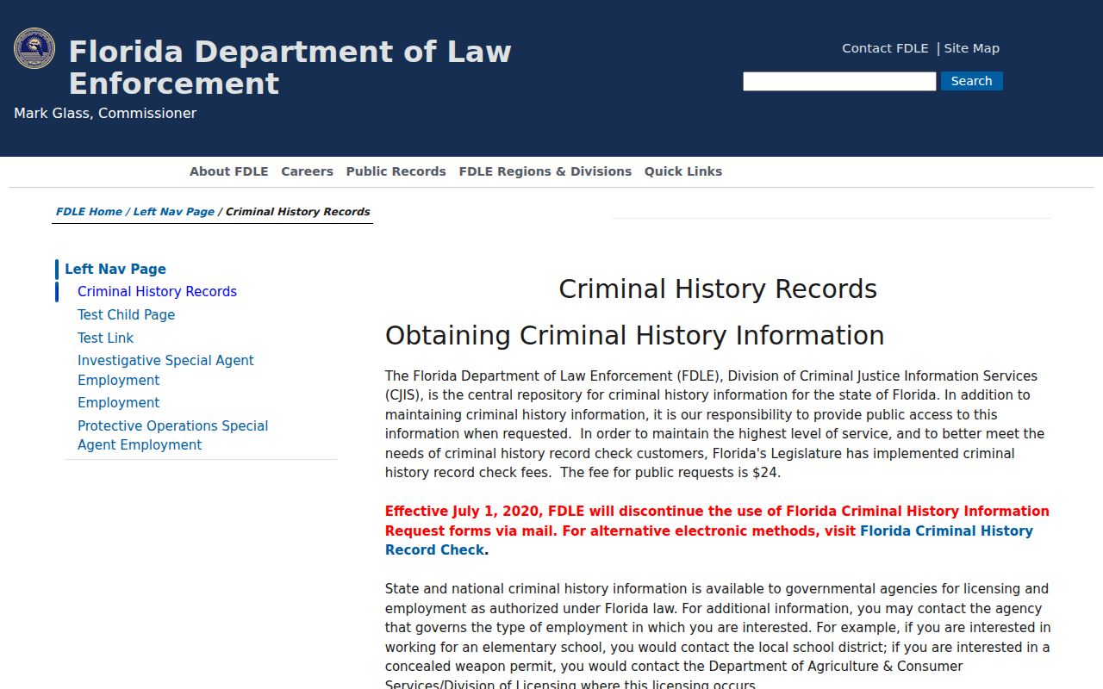Open Test Child Page in the sidebar

point(126,315)
